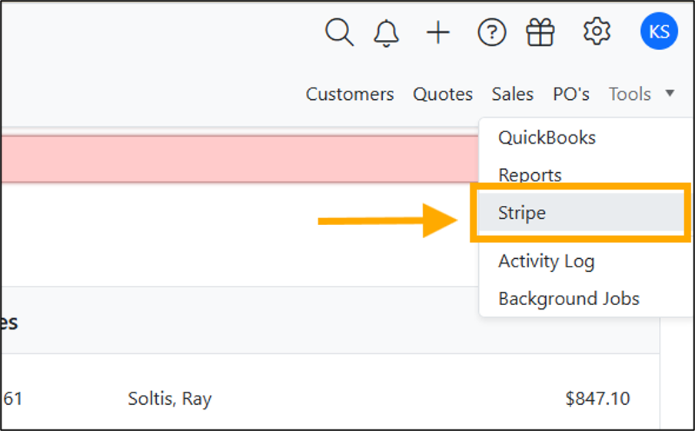Image resolution: width=695 pixels, height=431 pixels.
Task: Click the $847.10 amount
Action: (x=597, y=399)
